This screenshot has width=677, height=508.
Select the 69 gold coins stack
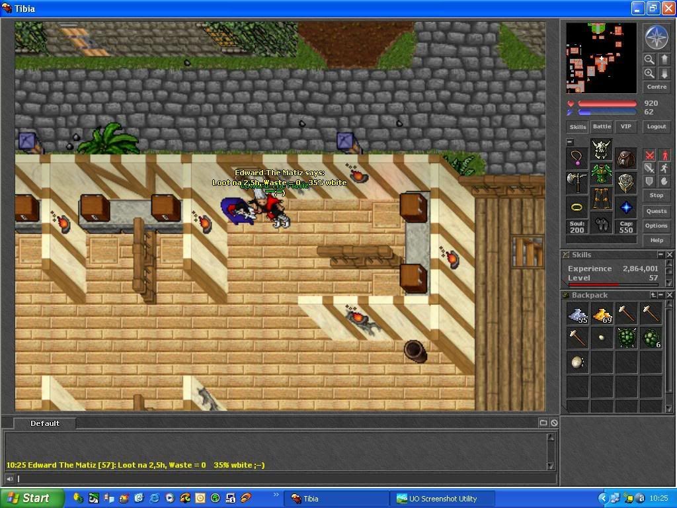602,314
